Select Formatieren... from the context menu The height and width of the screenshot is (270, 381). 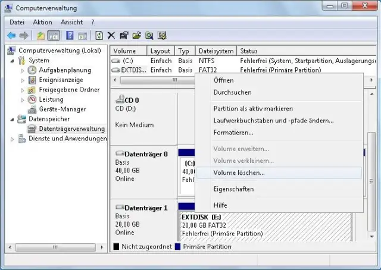click(233, 133)
